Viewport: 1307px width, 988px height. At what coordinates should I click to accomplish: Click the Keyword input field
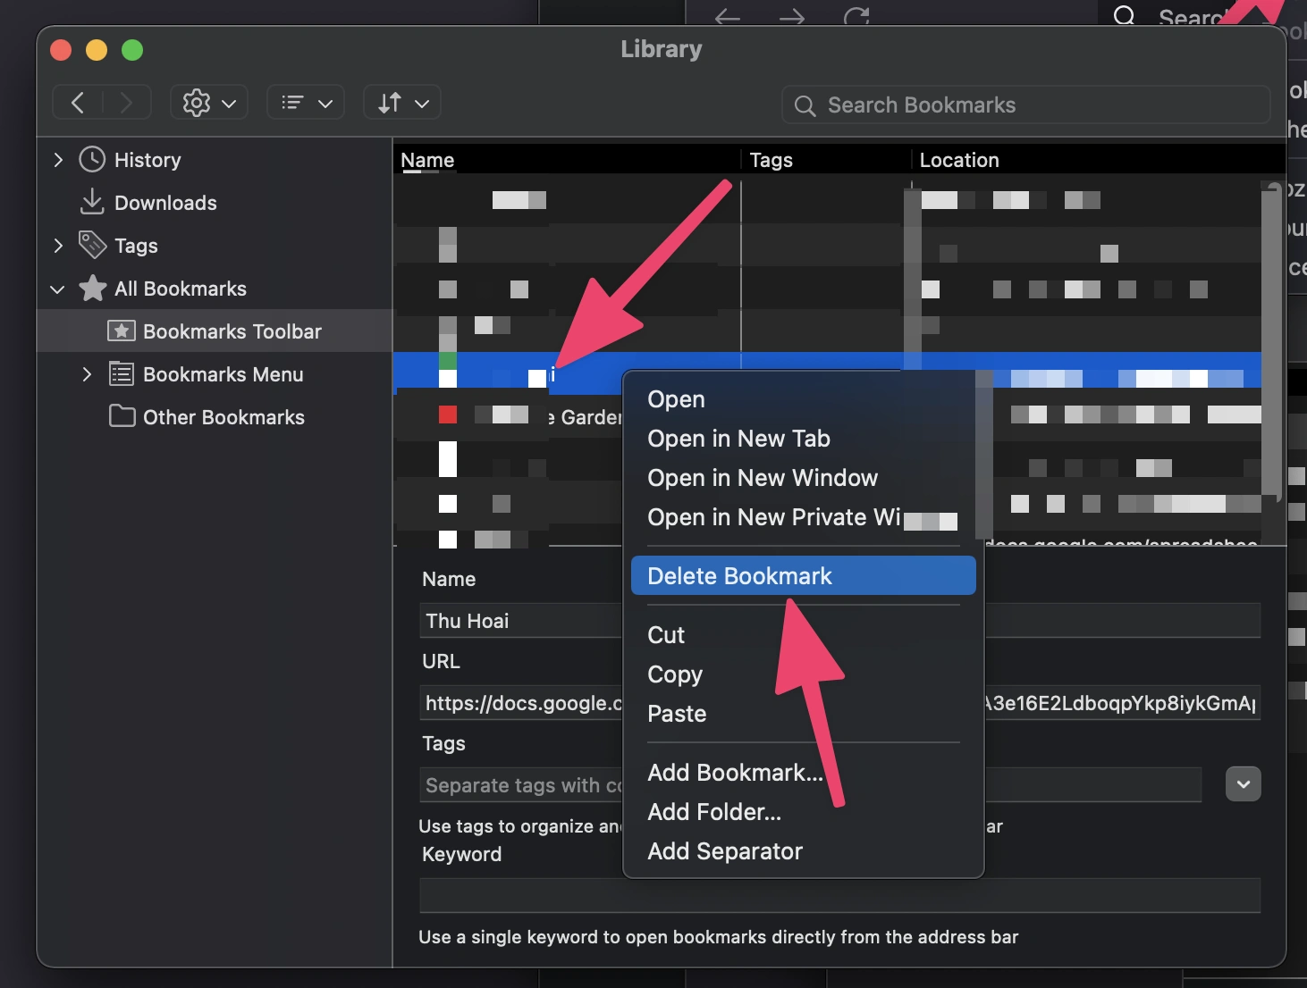[x=839, y=895]
